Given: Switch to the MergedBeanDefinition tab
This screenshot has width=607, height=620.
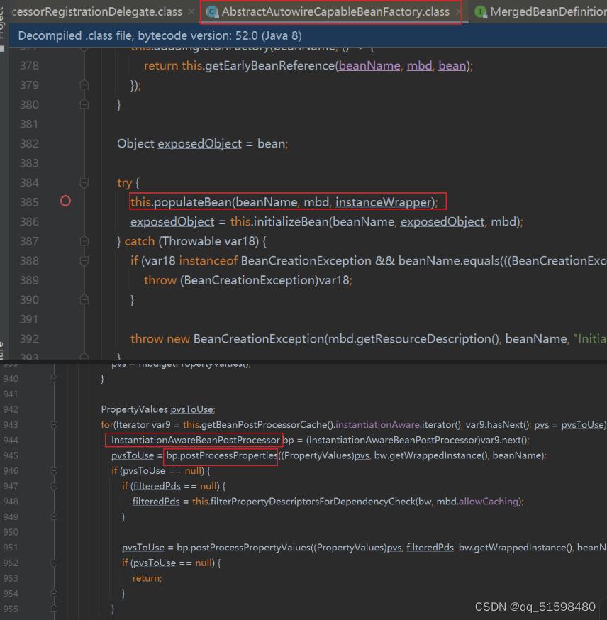Looking at the screenshot, I should coord(546,12).
